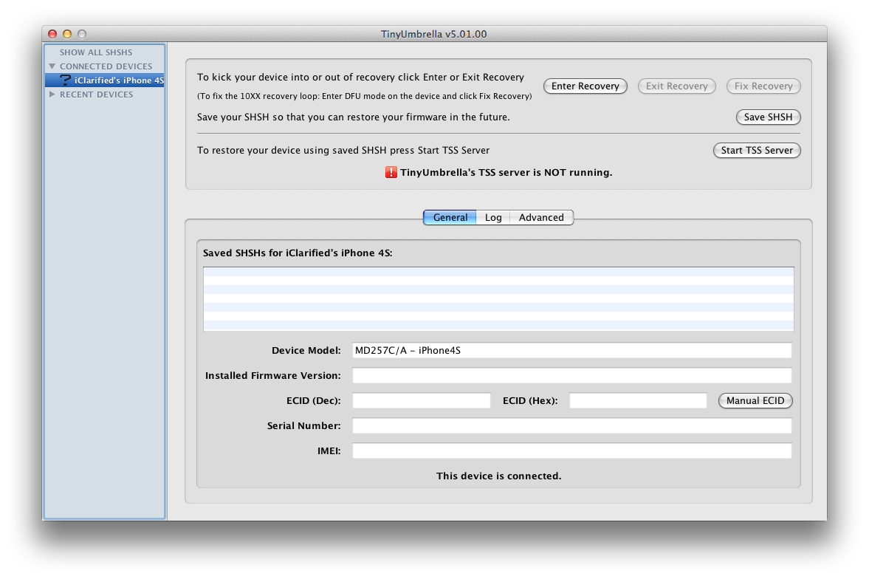Switch to the General tab
The height and width of the screenshot is (579, 869).
pyautogui.click(x=450, y=218)
